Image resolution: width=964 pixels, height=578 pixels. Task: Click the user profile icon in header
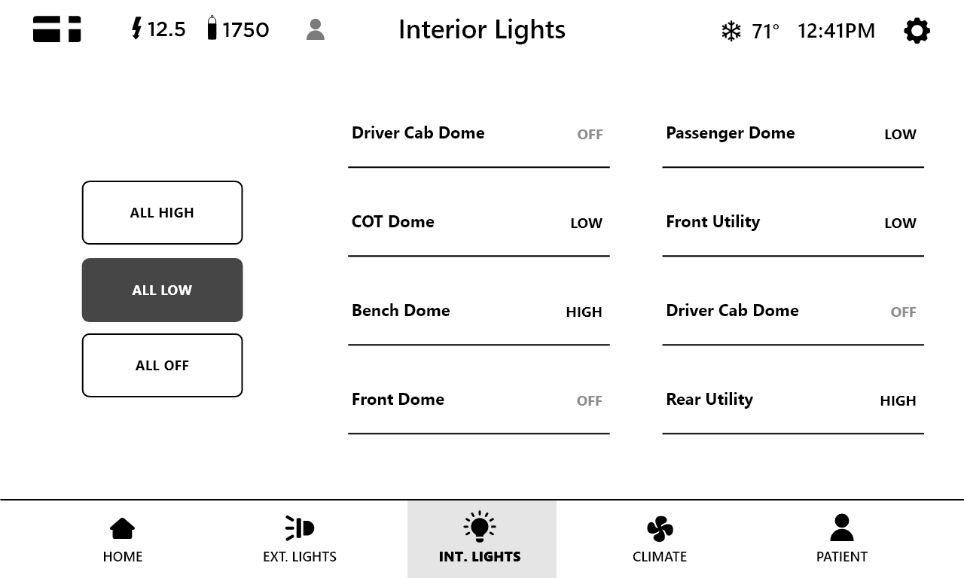[316, 30]
